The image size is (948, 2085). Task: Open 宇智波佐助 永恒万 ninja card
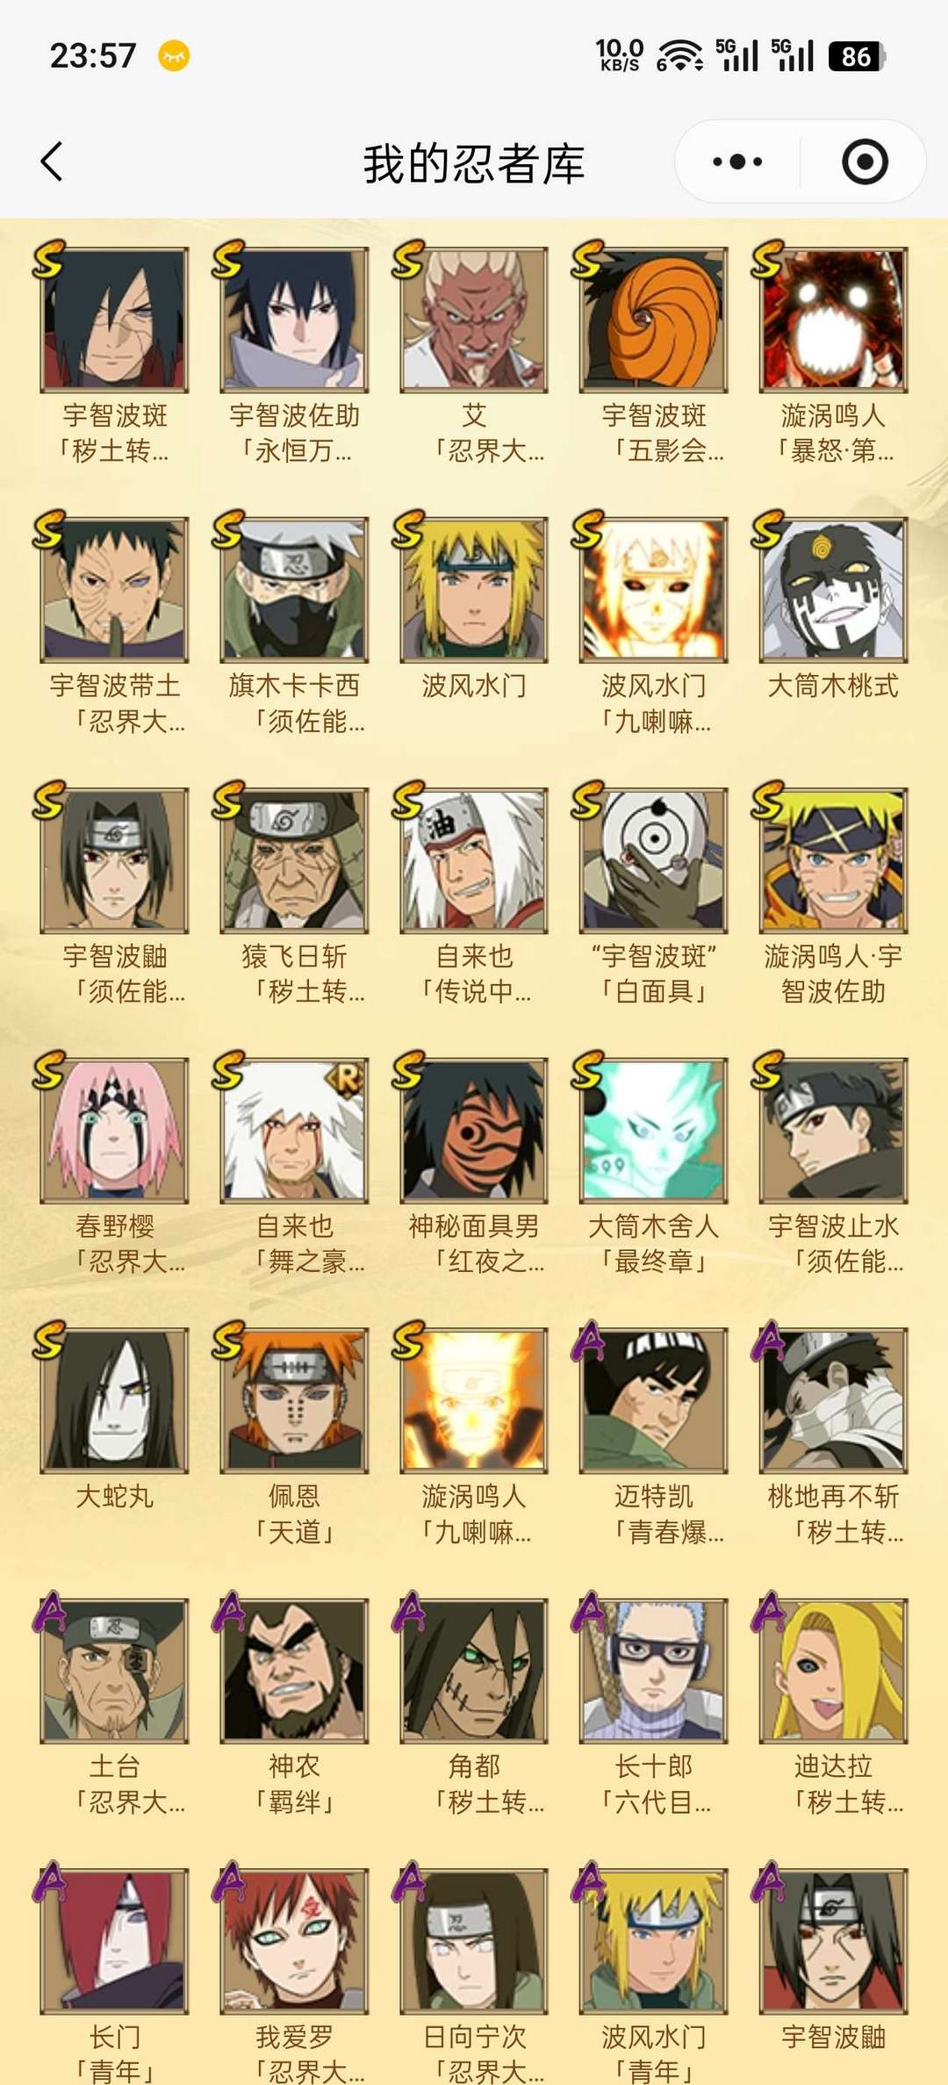coord(294,320)
